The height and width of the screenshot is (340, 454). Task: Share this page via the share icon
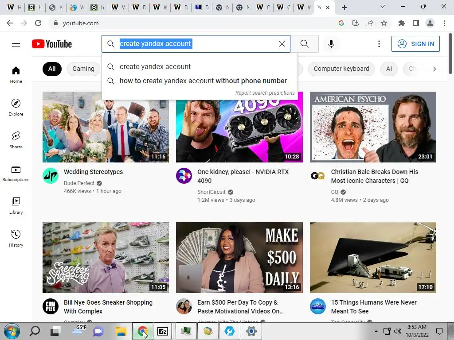[370, 23]
